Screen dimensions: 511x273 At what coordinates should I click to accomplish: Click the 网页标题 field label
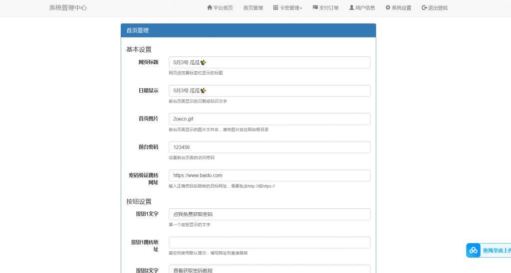click(148, 62)
